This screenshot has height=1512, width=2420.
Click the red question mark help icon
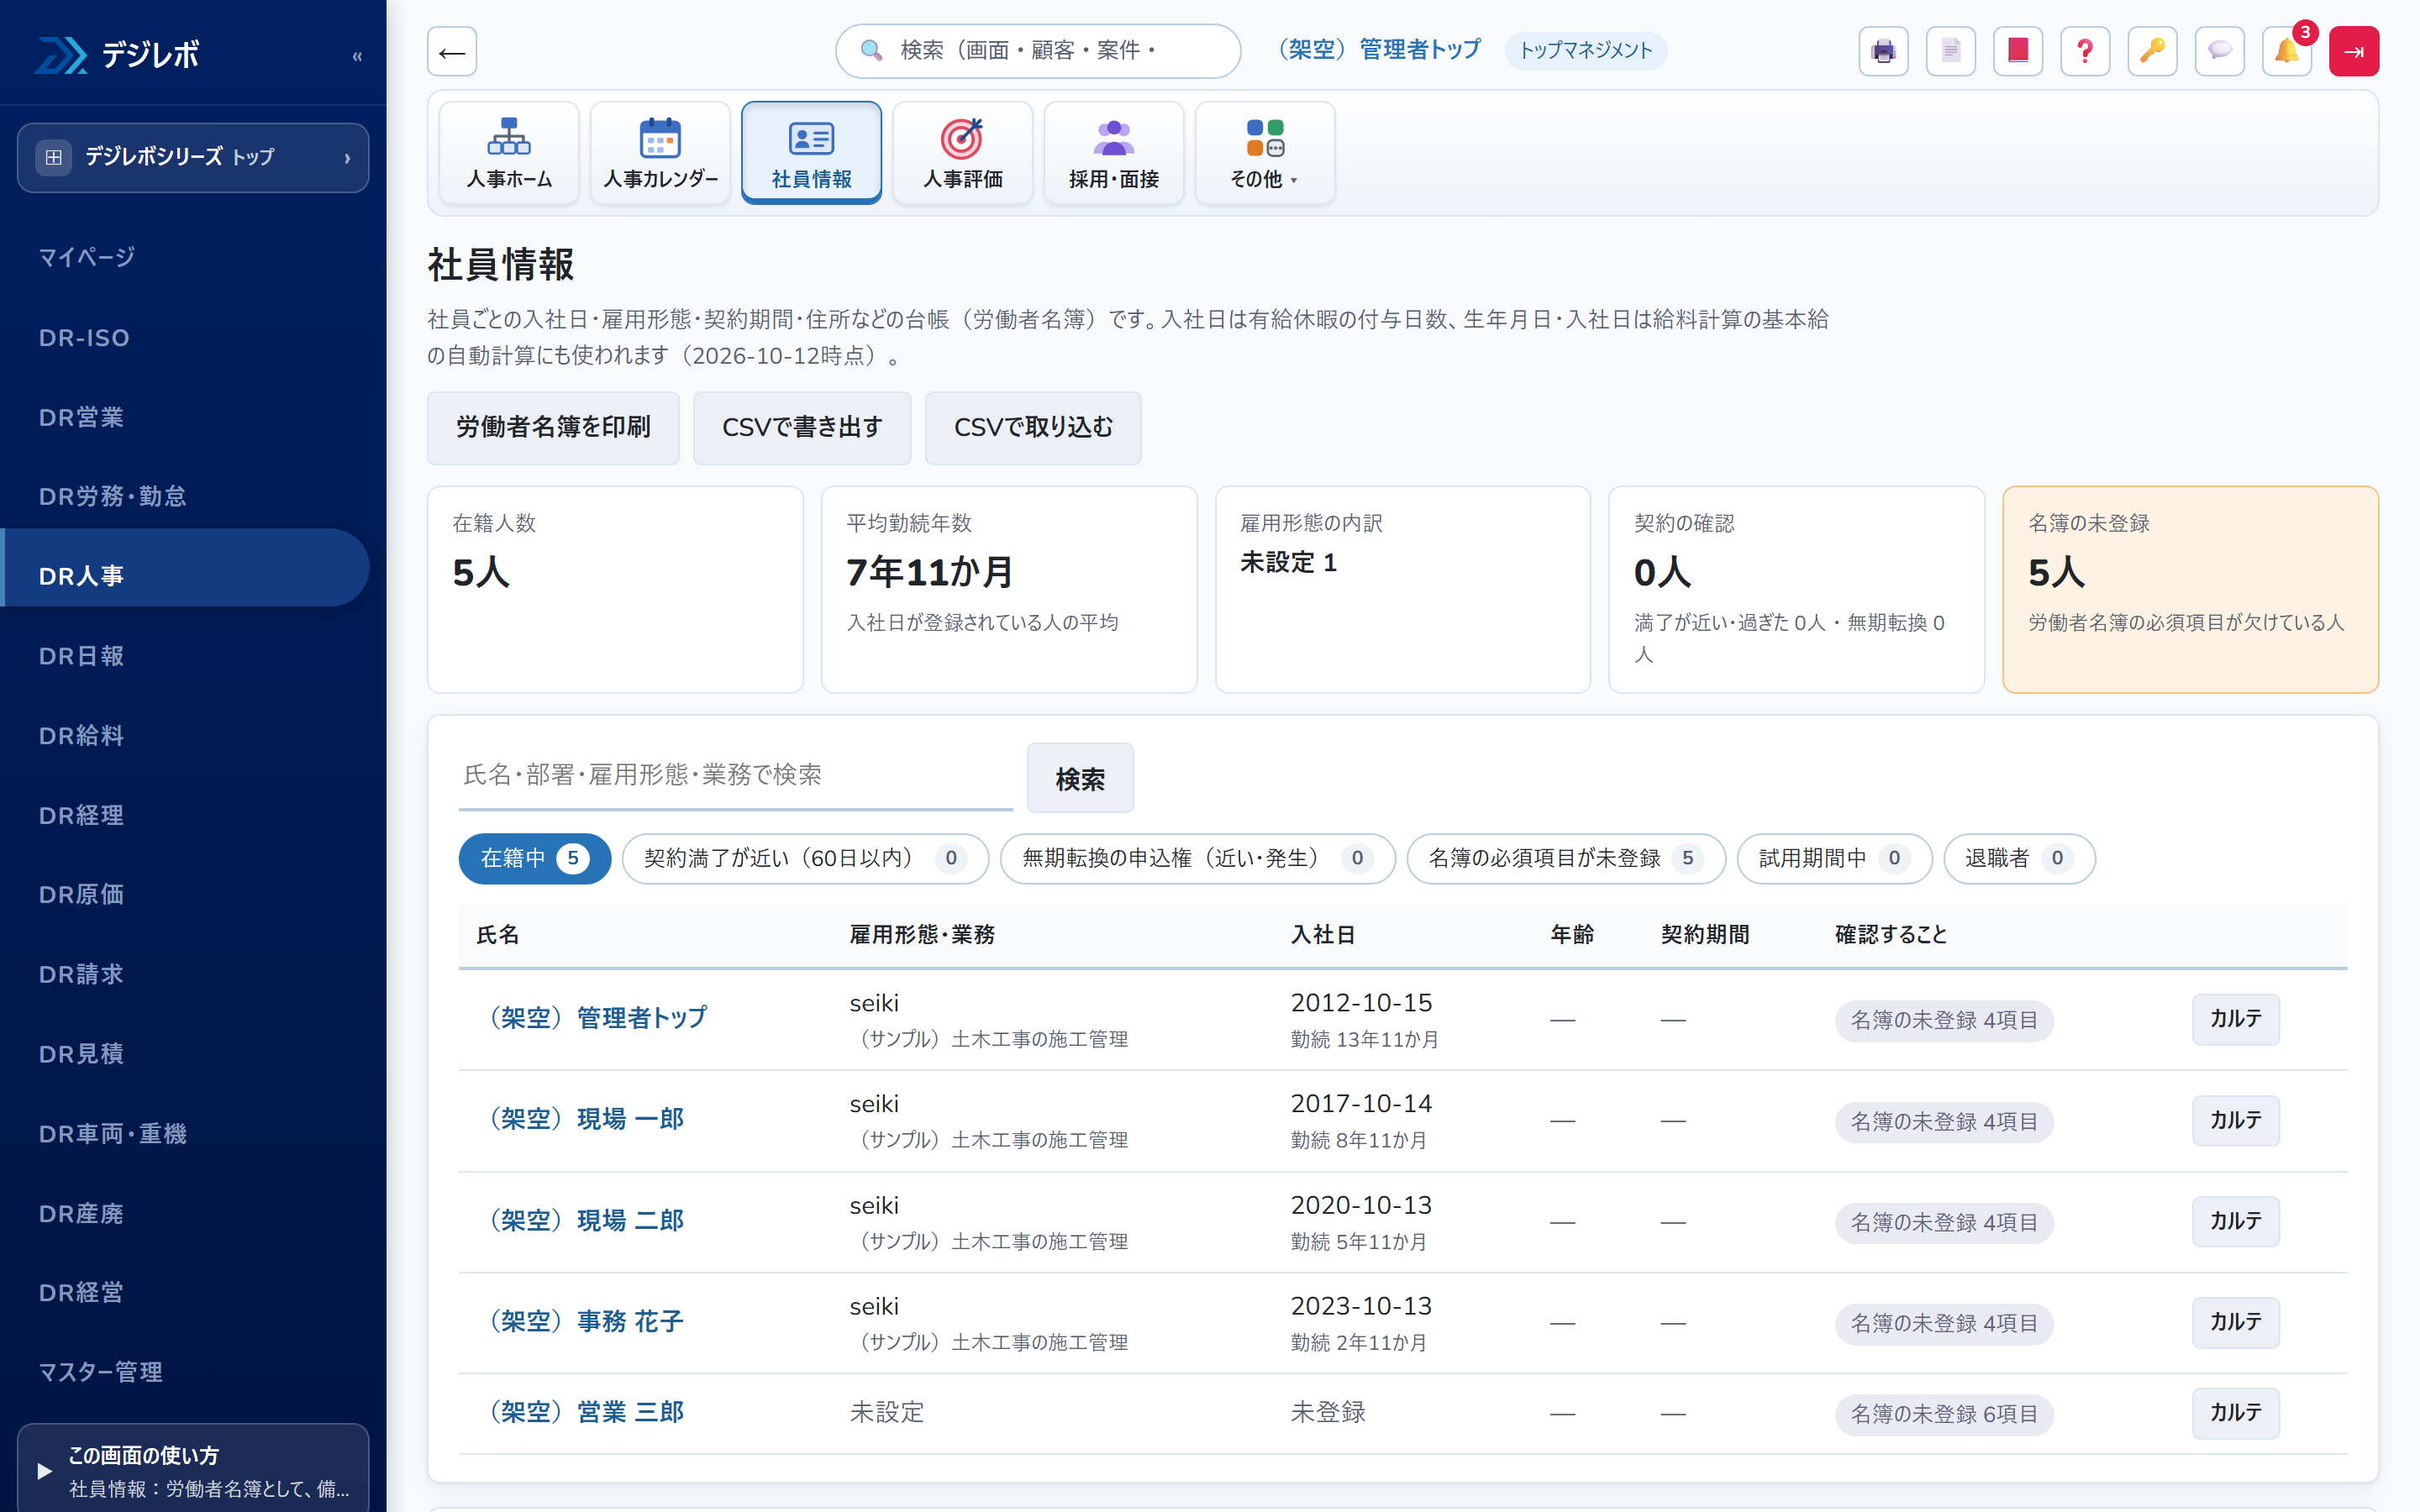pos(2085,51)
